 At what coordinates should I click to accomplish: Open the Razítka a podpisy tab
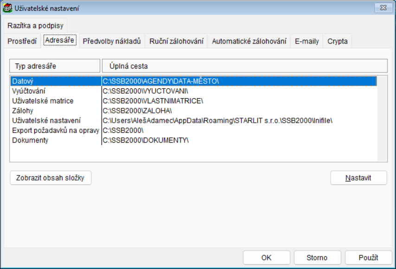point(36,25)
